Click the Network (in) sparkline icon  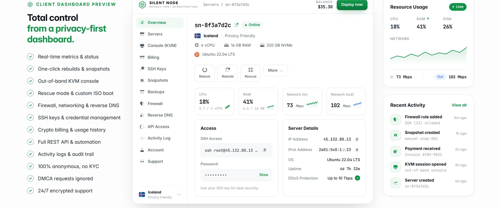pos(312,104)
